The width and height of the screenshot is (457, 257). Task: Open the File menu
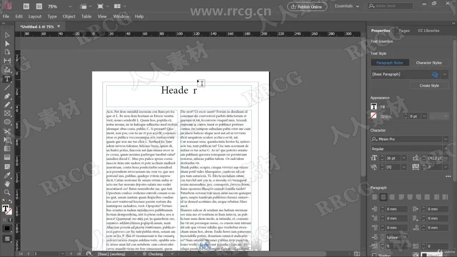tap(6, 16)
